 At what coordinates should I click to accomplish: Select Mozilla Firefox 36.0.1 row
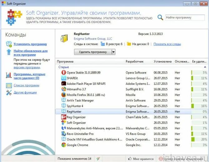(x=132, y=95)
